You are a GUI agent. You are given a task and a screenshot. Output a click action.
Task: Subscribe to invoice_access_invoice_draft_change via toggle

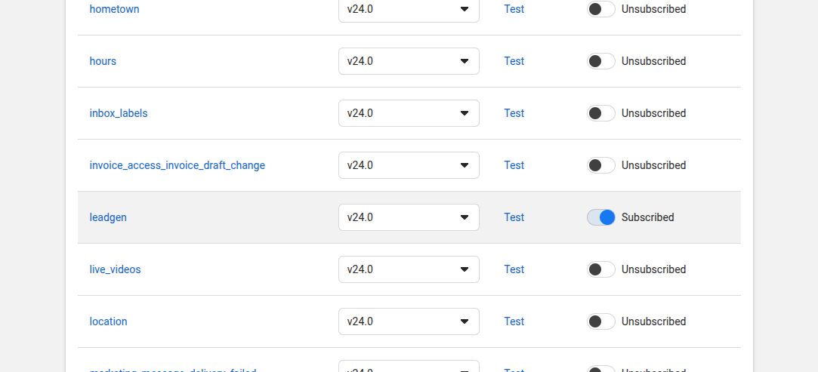600,165
